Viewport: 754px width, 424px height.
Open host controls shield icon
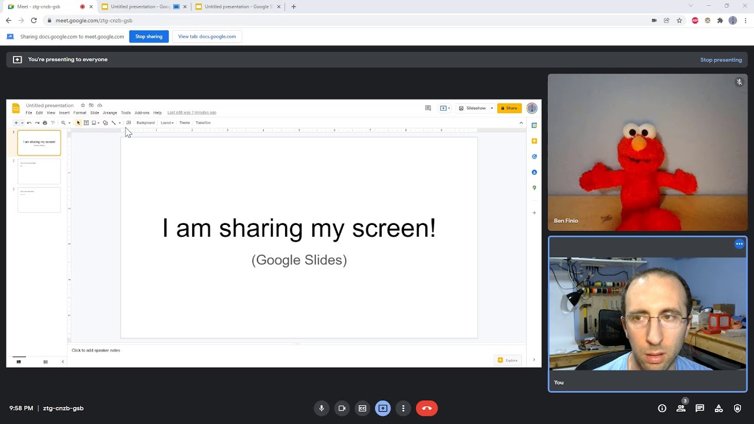(738, 408)
